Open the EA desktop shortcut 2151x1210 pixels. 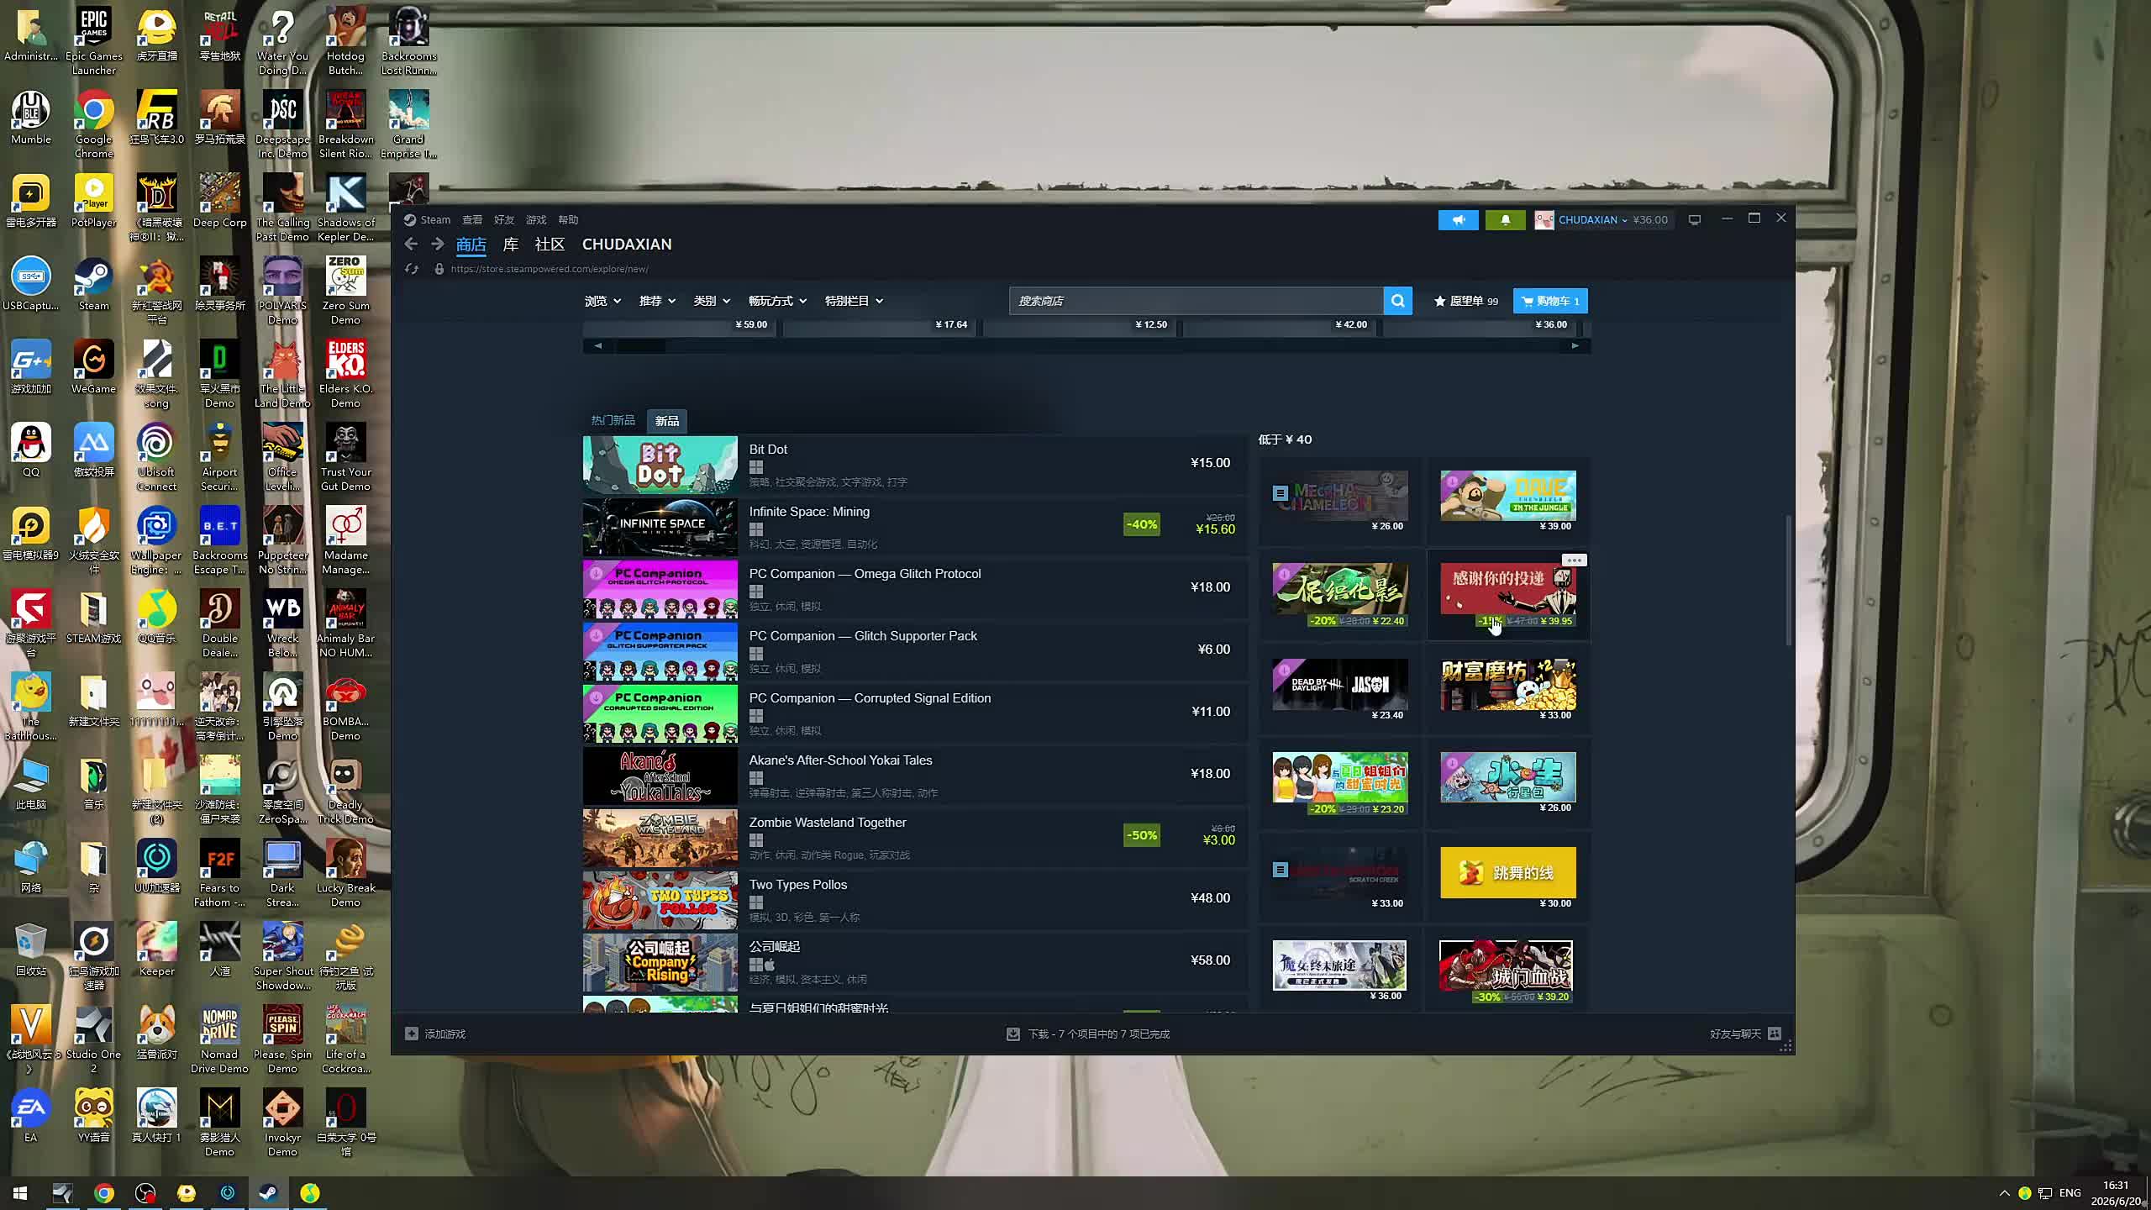click(x=31, y=1116)
